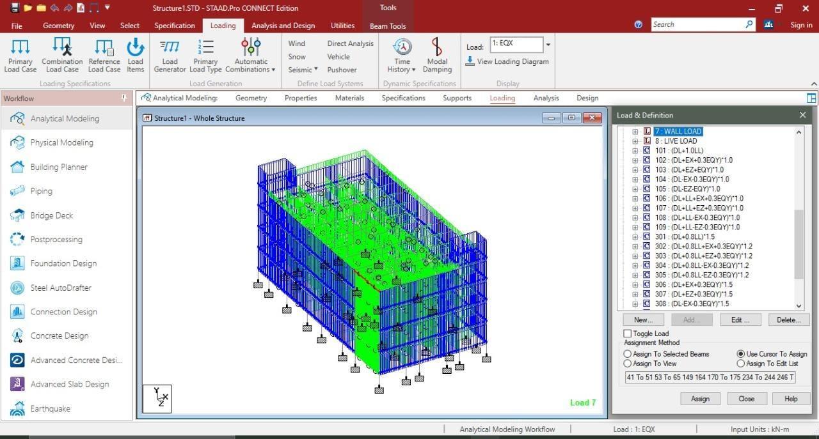This screenshot has height=439, width=819.
Task: Switch to the Geometry ribbon tab
Action: 59,26
